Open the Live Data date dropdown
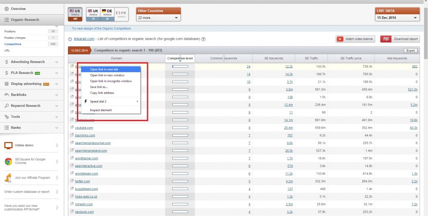The image size is (428, 216). 397,18
